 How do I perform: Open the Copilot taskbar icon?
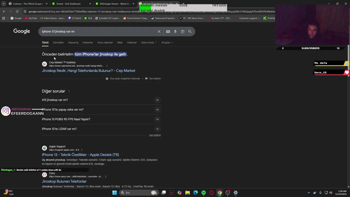tap(179, 193)
